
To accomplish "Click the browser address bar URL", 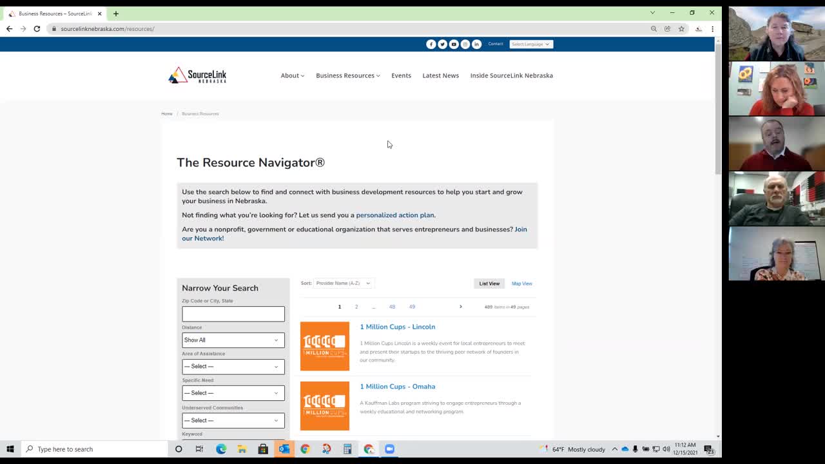I will (108, 28).
